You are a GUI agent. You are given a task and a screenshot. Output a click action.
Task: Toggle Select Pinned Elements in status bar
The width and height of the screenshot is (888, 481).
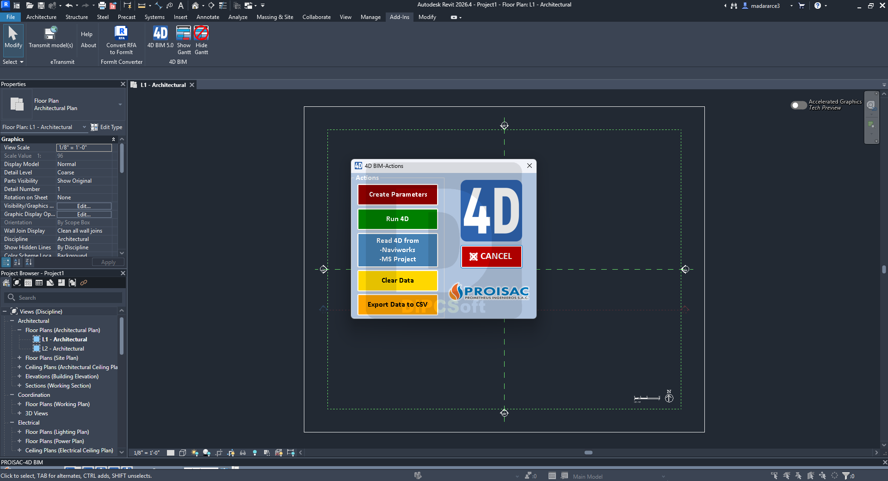click(799, 475)
